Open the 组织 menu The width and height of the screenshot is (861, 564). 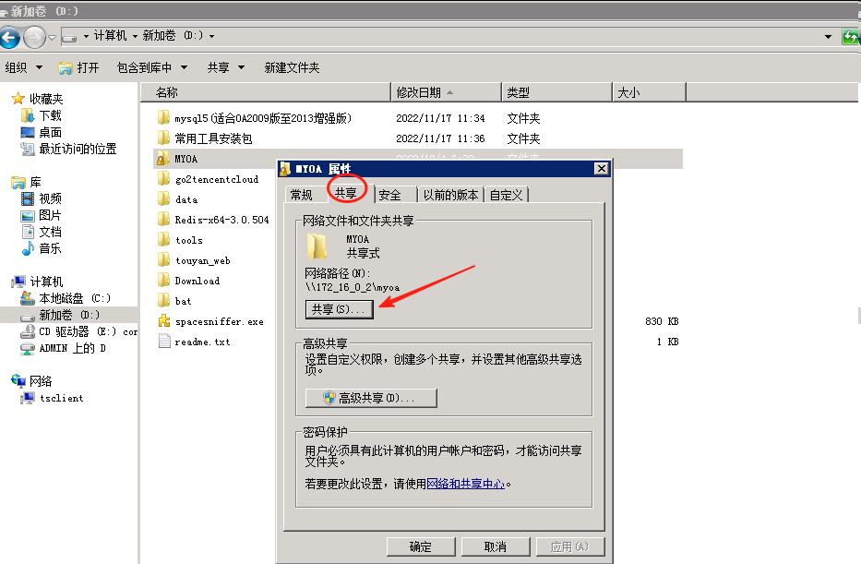24,67
